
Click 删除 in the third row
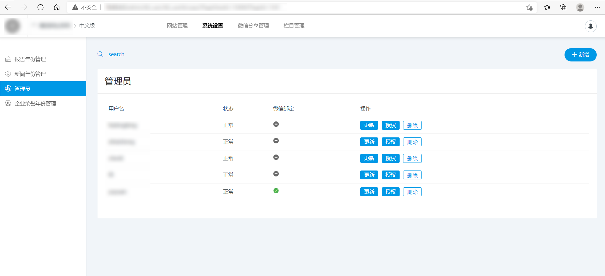pyautogui.click(x=412, y=158)
